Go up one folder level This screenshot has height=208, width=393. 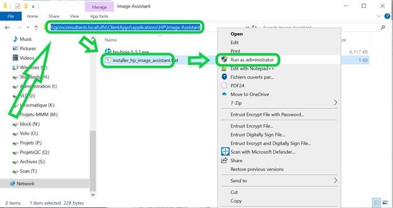pos(36,28)
